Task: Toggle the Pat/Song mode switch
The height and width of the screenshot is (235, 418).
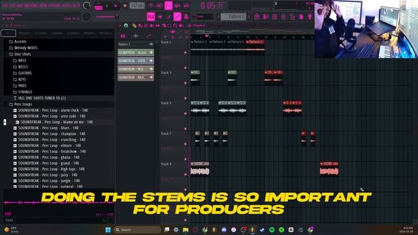Action: point(98,6)
